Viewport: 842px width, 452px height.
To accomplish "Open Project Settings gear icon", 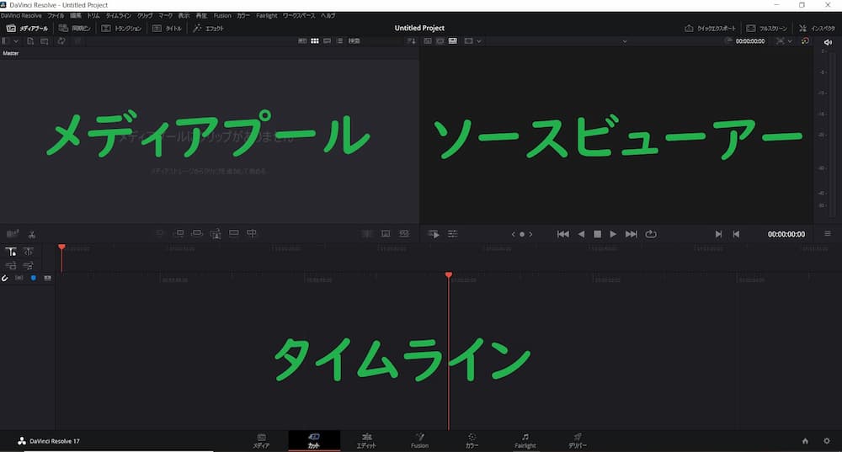I will click(x=827, y=441).
